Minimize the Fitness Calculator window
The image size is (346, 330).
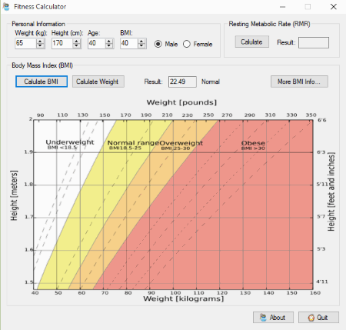coord(282,7)
